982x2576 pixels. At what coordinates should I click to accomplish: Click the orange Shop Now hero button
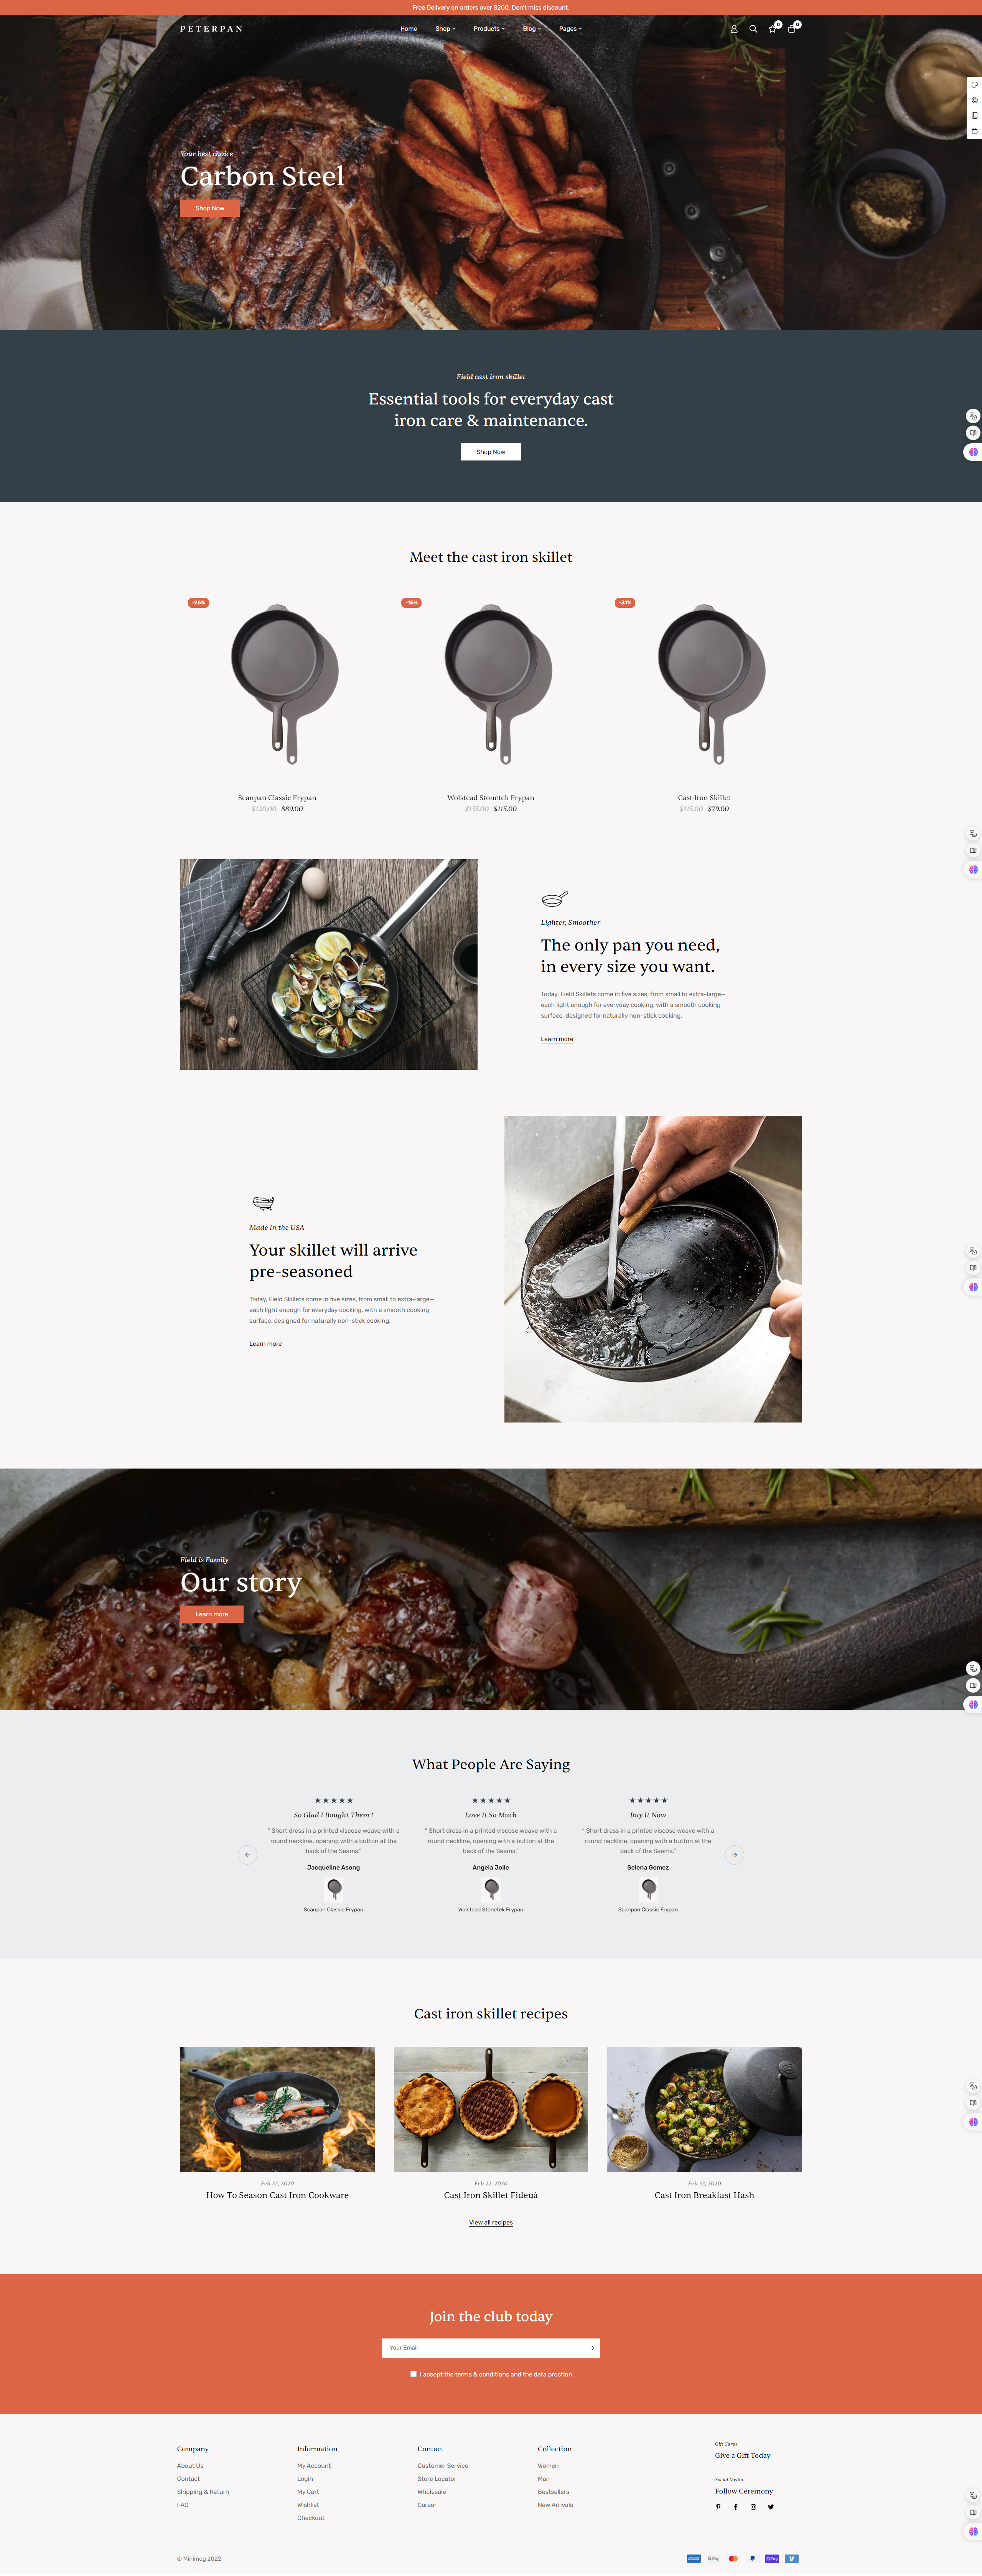[x=210, y=208]
